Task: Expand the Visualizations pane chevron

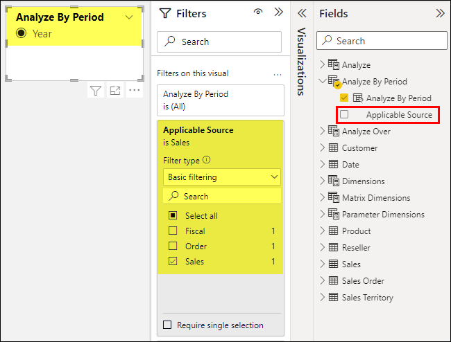Action: tap(302, 13)
